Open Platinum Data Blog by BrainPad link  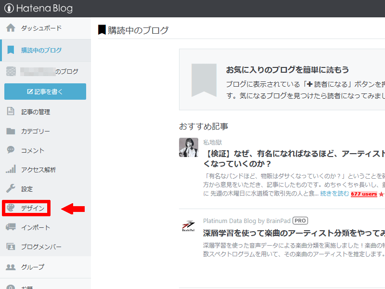coord(247,221)
